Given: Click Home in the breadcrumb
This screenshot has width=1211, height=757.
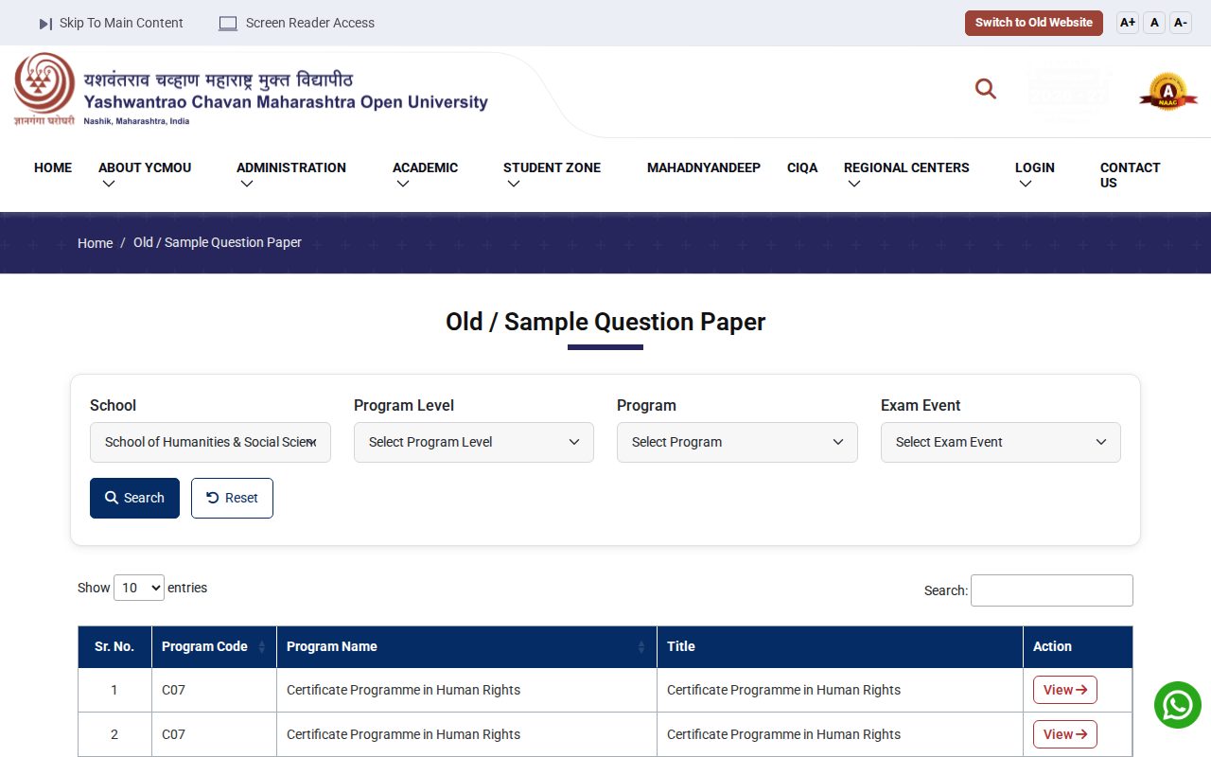Looking at the screenshot, I should (x=95, y=243).
